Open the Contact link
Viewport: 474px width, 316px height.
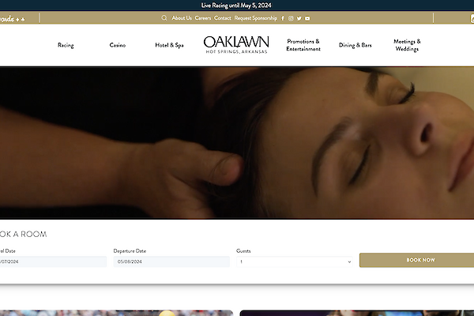coord(223,18)
